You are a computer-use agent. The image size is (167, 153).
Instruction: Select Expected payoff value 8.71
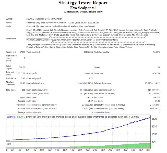(x=91, y=78)
